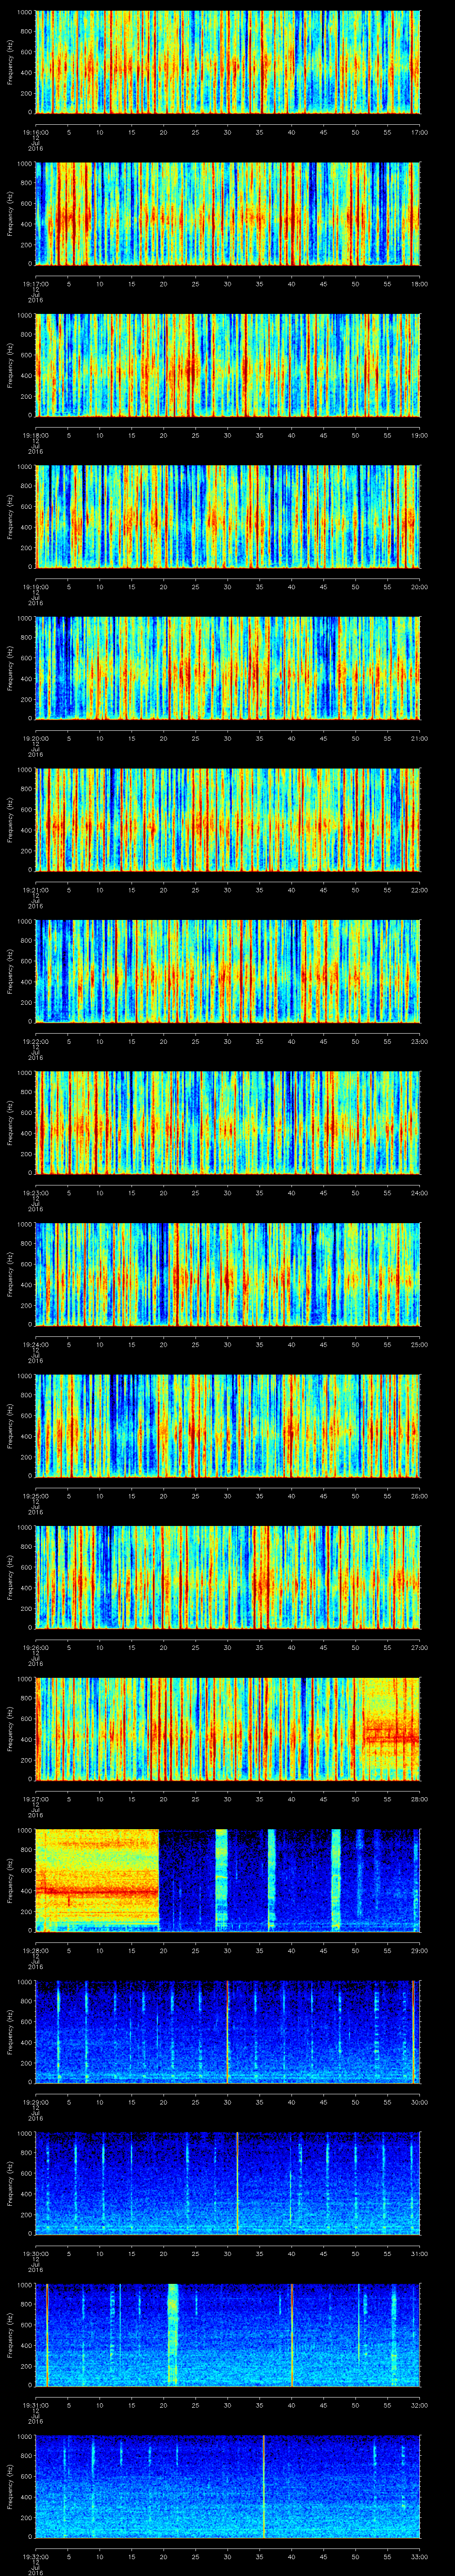Viewport: 455px width, 2576px height.
Task: Click the spectrogram panel starting 19:27:00
Action: click(227, 1729)
